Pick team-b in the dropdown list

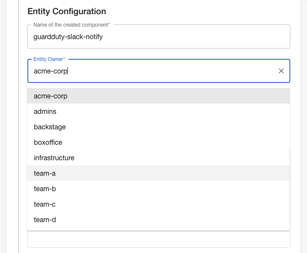coord(45,189)
